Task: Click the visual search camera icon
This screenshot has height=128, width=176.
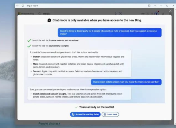Action: (x=120, y=14)
